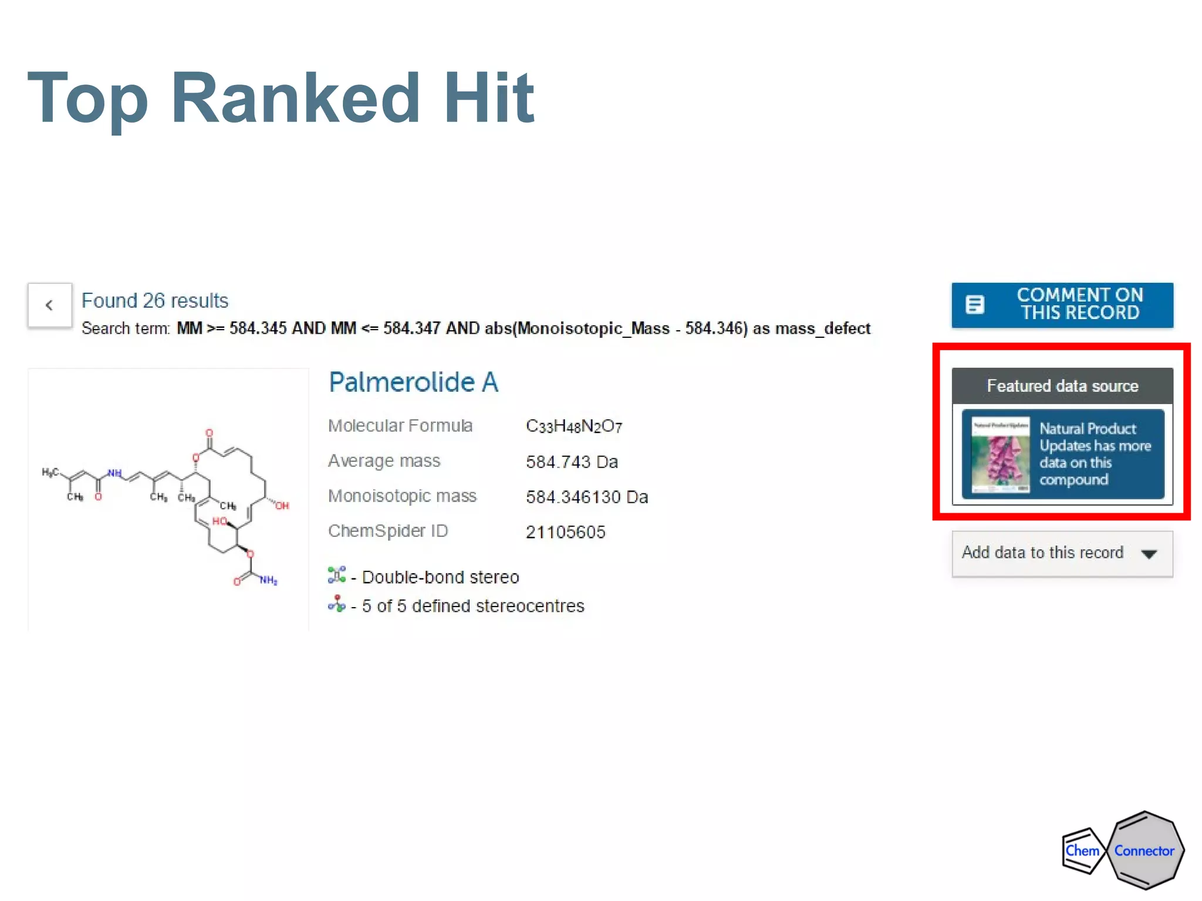The height and width of the screenshot is (901, 1202).
Task: Click the ChemConnector logo
Action: (1122, 850)
